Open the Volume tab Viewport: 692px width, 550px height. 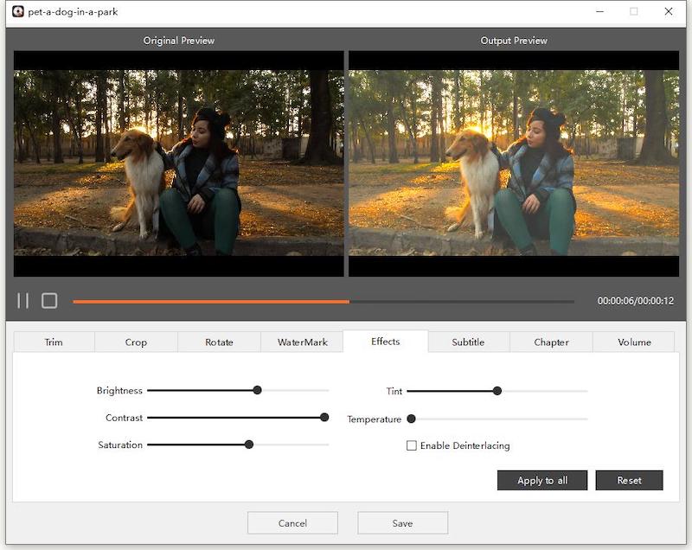coord(634,342)
